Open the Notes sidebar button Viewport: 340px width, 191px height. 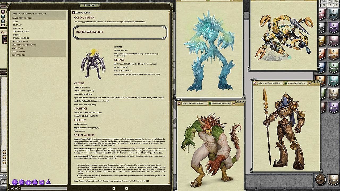point(333,14)
